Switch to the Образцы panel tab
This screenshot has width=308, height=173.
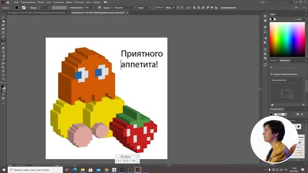click(x=274, y=61)
